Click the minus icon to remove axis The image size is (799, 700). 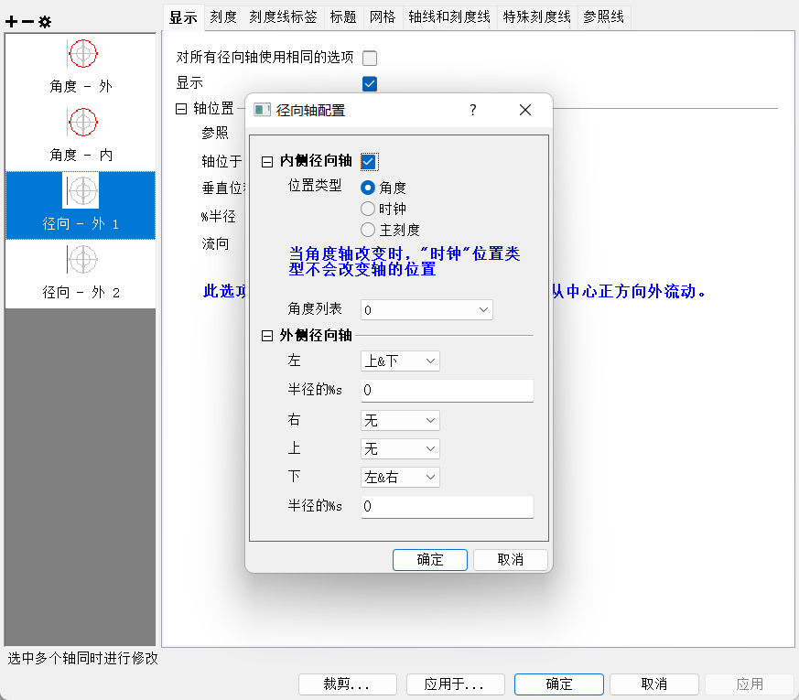click(27, 21)
